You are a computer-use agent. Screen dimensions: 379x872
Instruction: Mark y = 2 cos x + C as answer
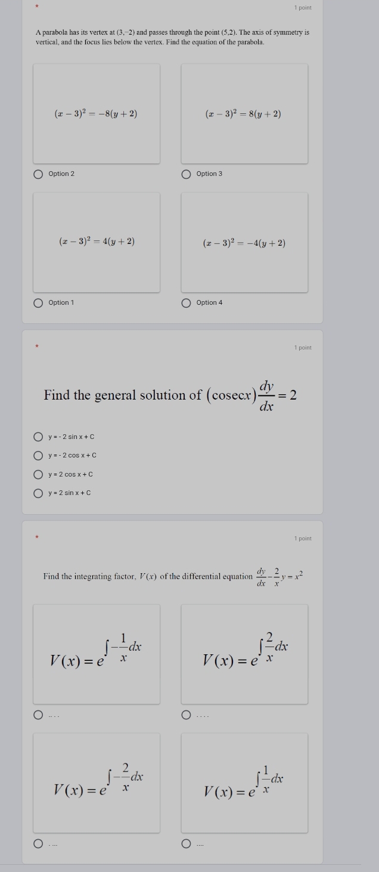pyautogui.click(x=38, y=474)
